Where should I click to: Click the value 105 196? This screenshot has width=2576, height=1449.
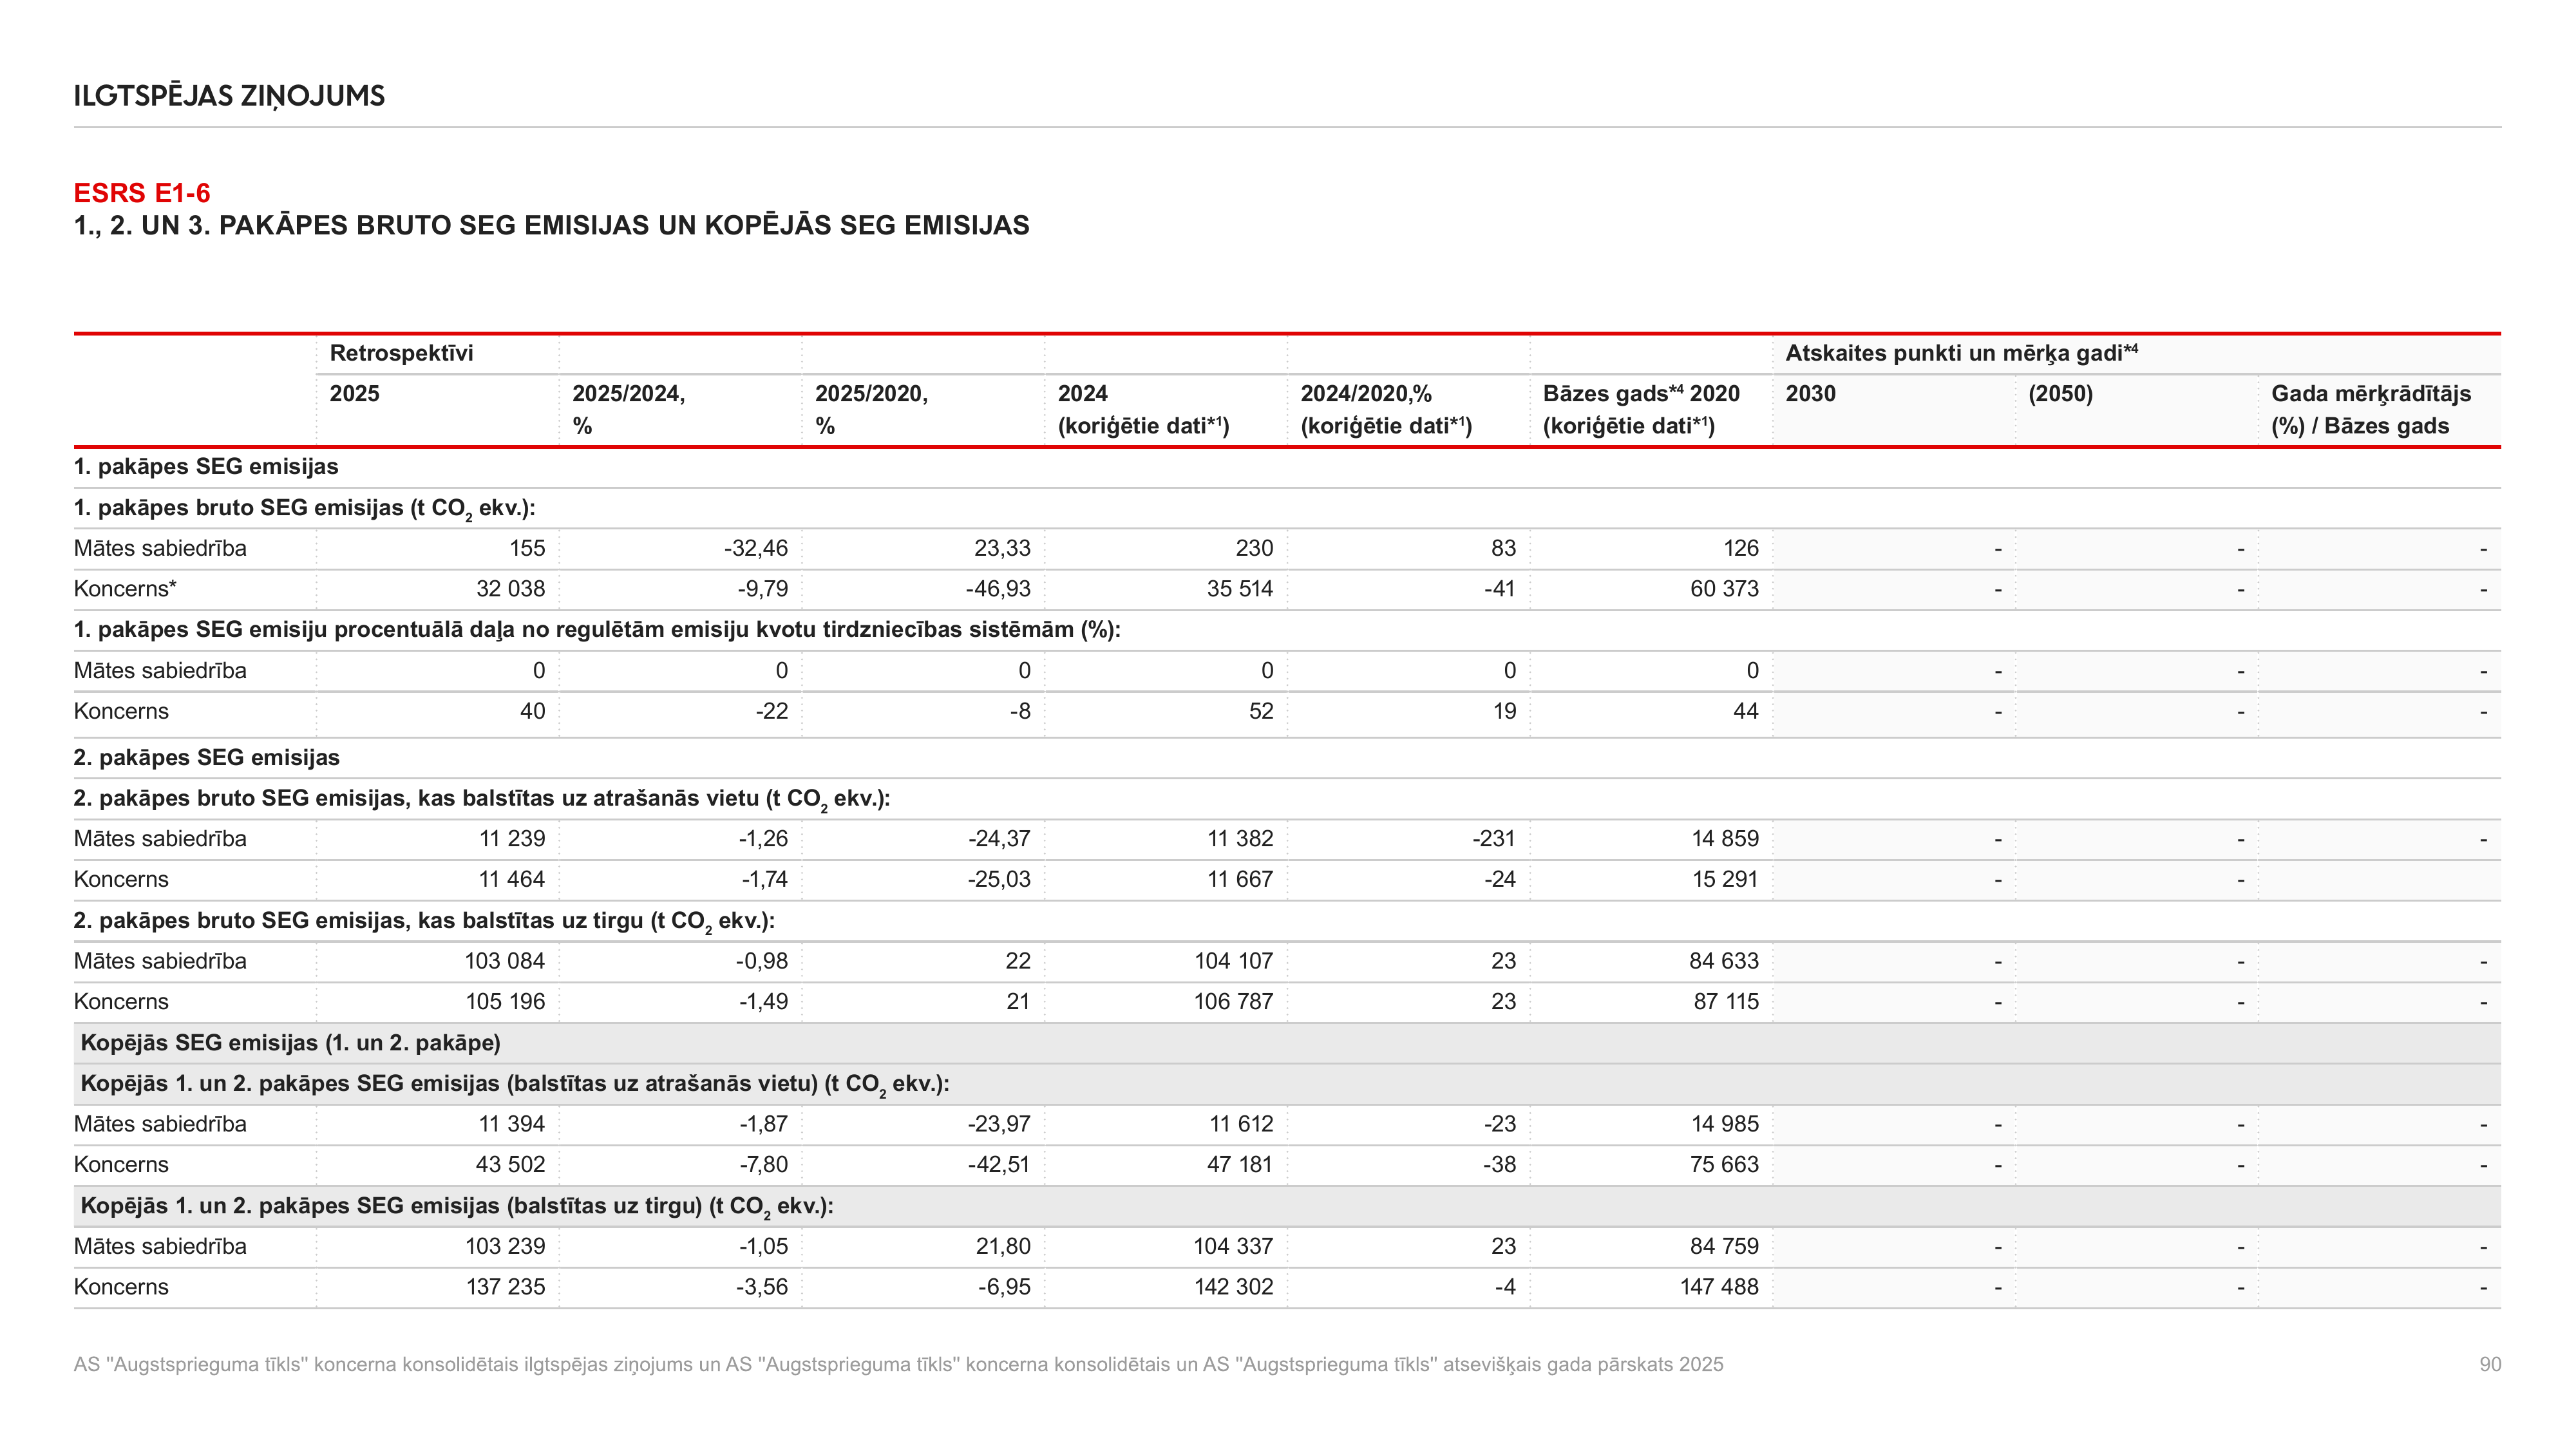click(505, 1002)
